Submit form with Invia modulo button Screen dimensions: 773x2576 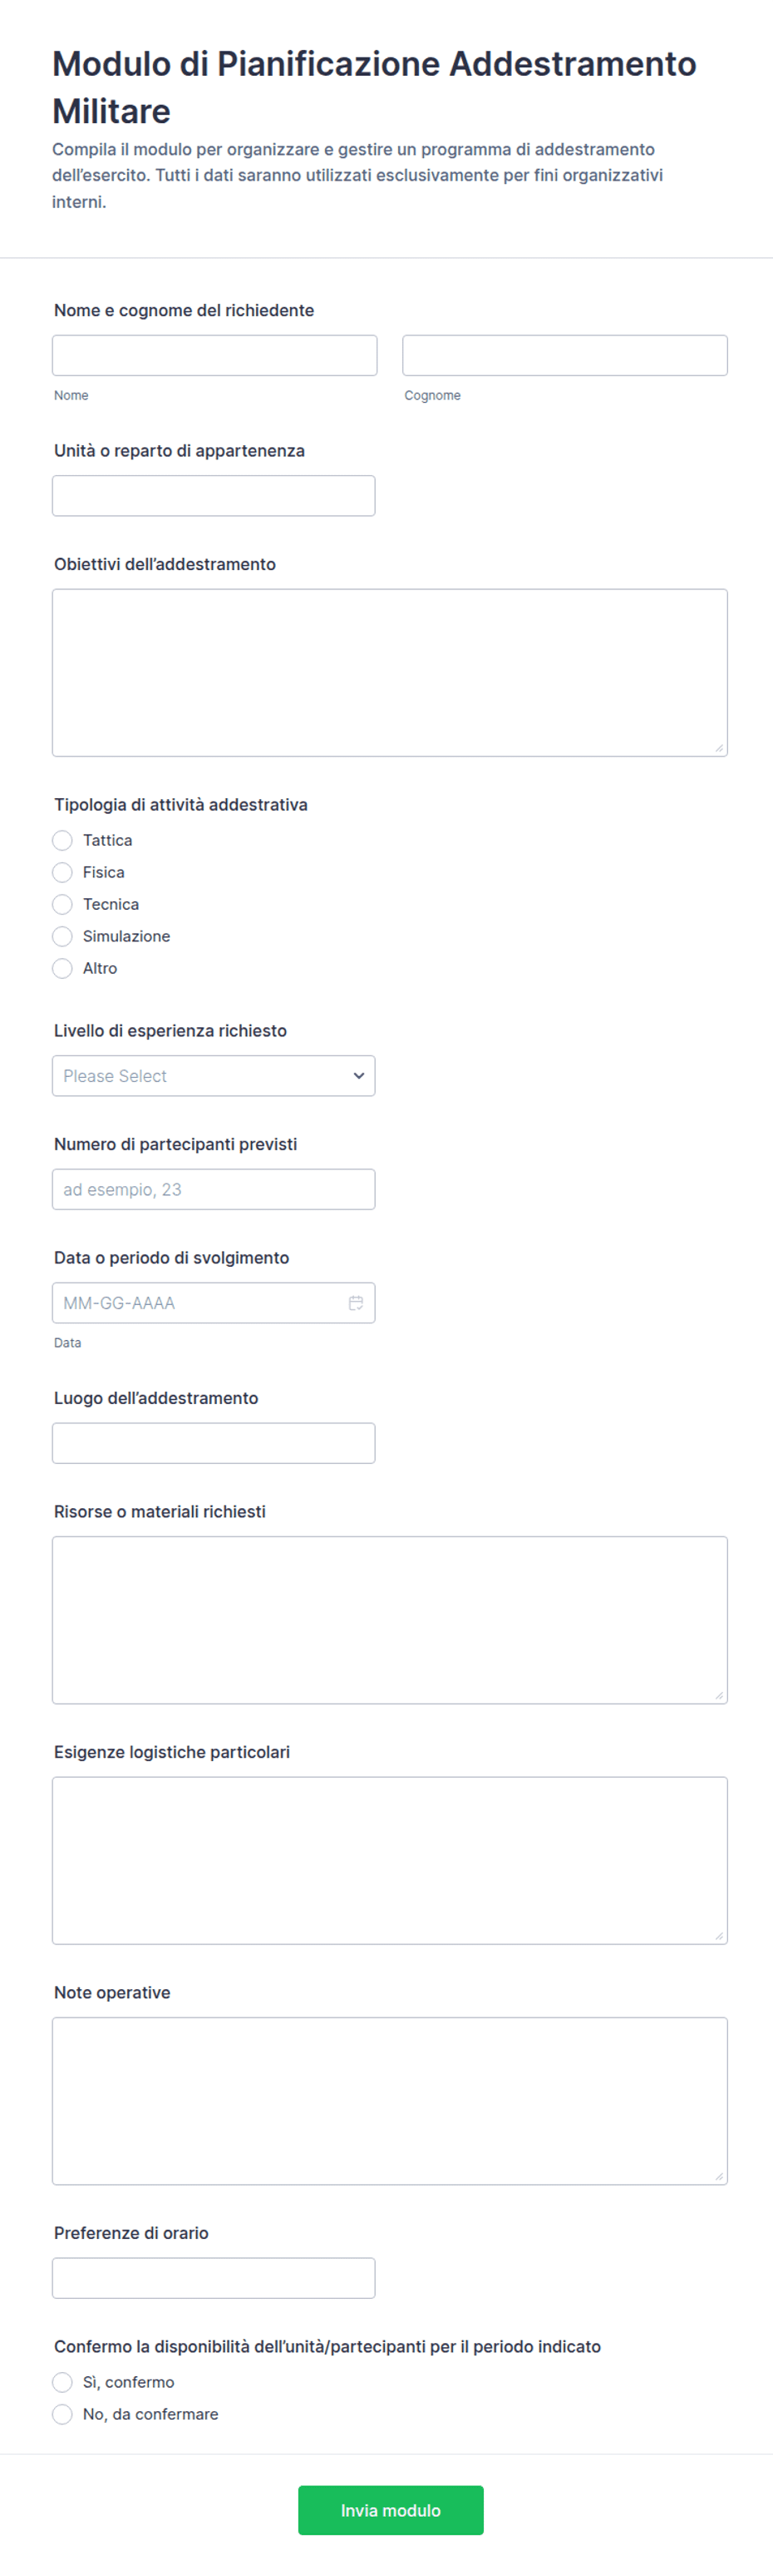pos(391,2510)
